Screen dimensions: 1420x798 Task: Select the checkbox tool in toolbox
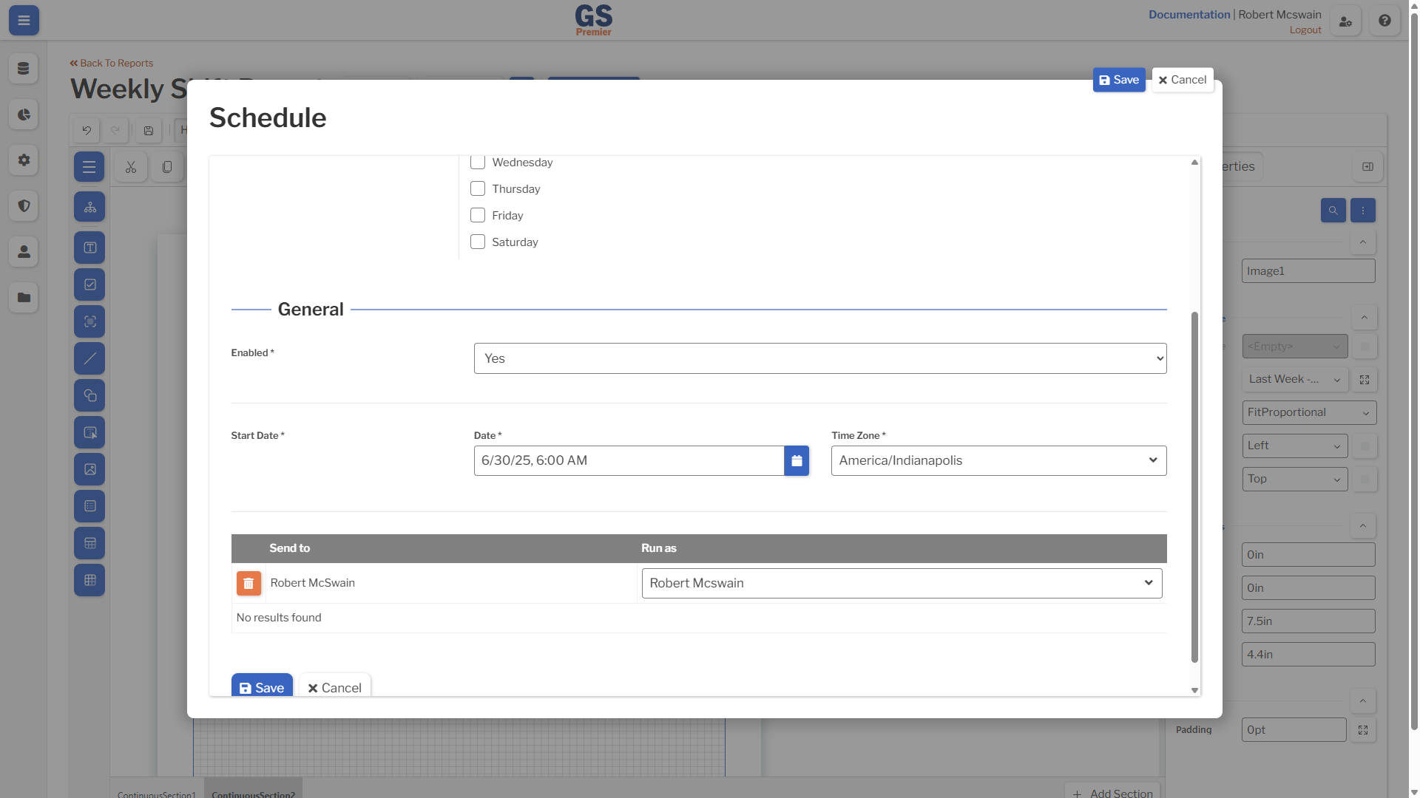(x=89, y=284)
